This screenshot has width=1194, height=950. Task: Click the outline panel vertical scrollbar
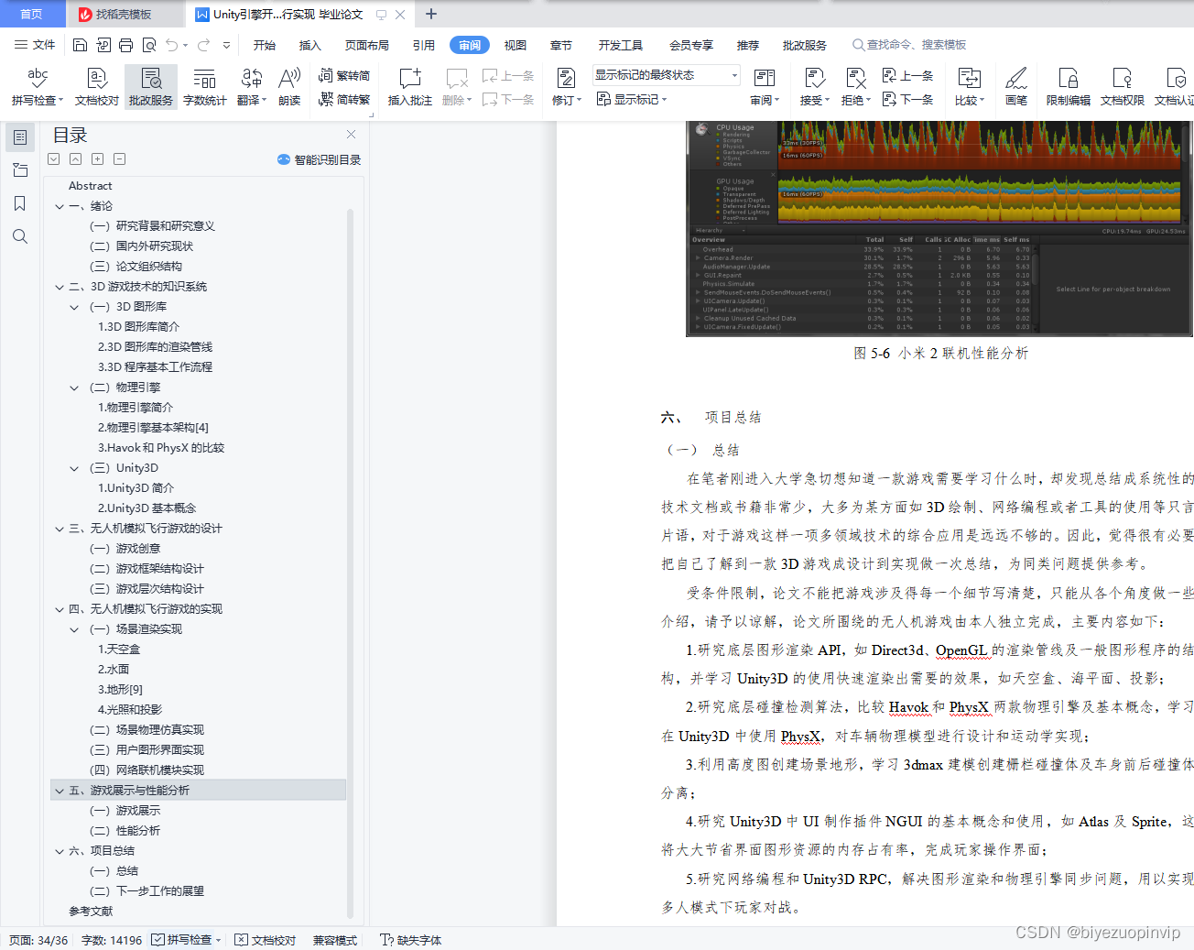pos(350,562)
